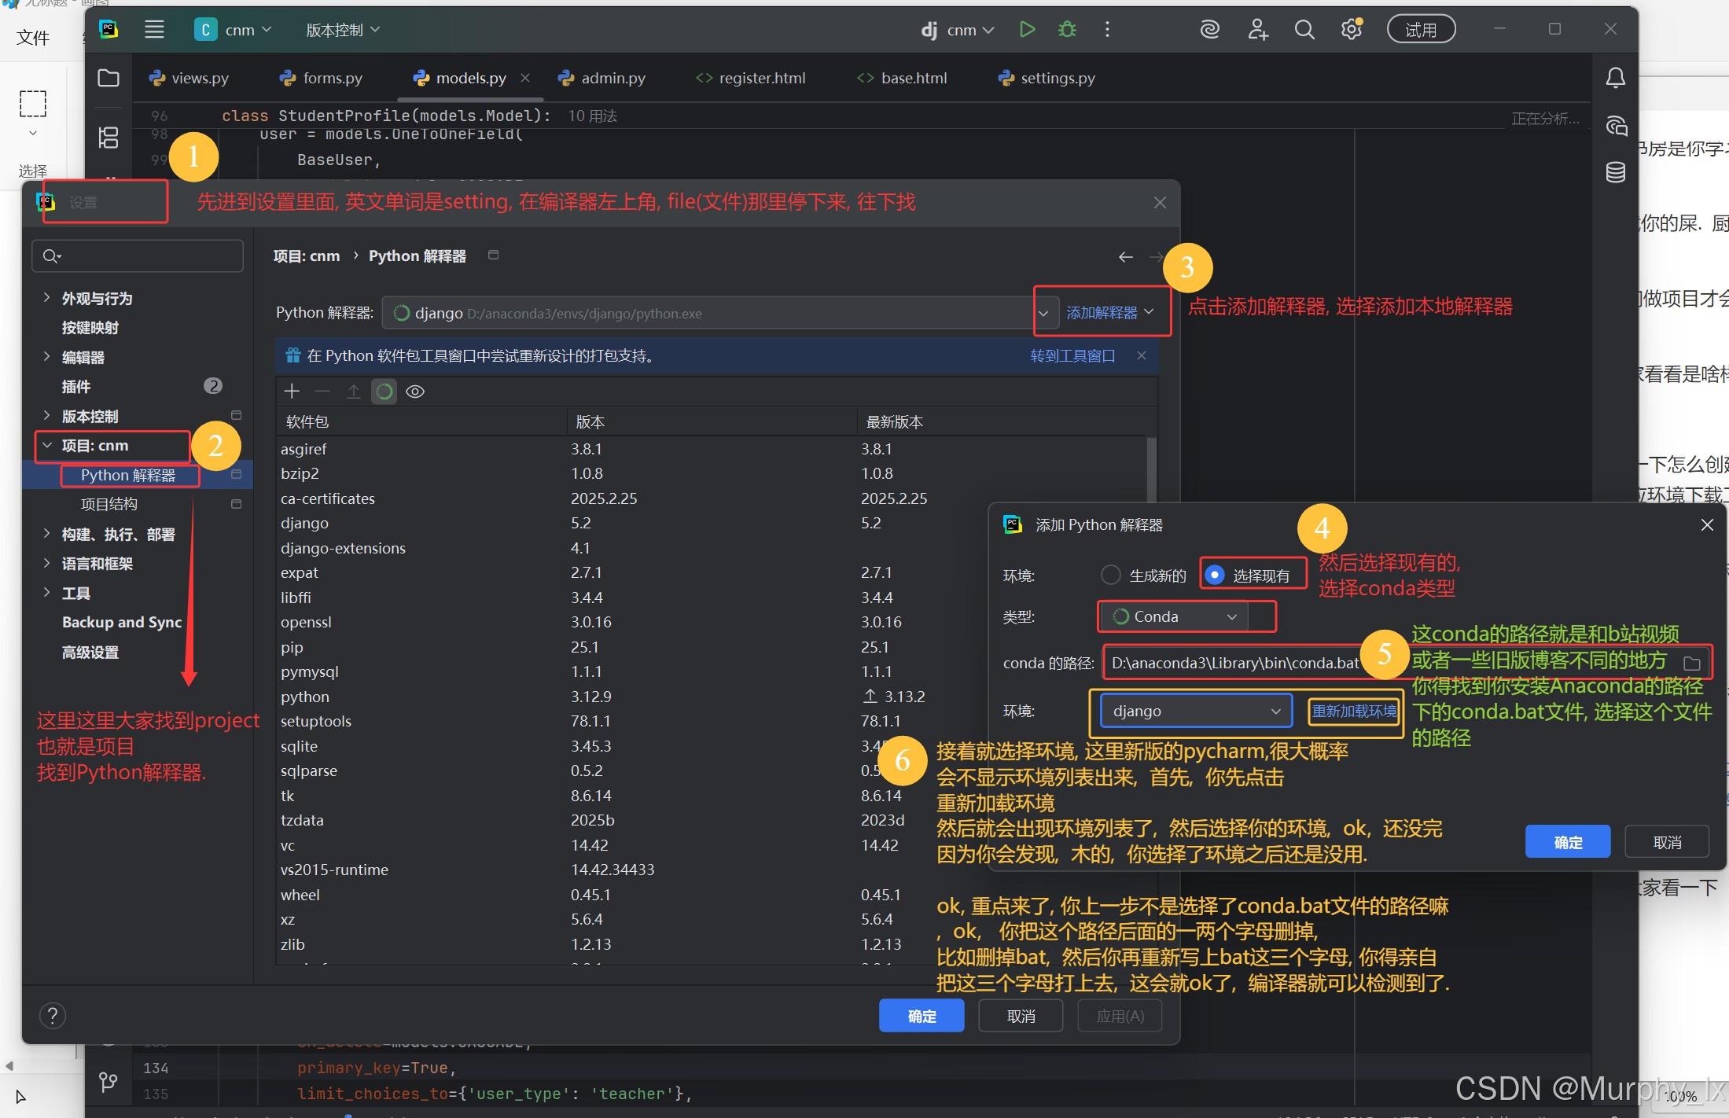Open the Notifications bell panel
Viewport: 1729px width, 1118px height.
[1615, 78]
